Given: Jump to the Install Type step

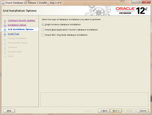Looking at the screenshot, I should point(13,34).
